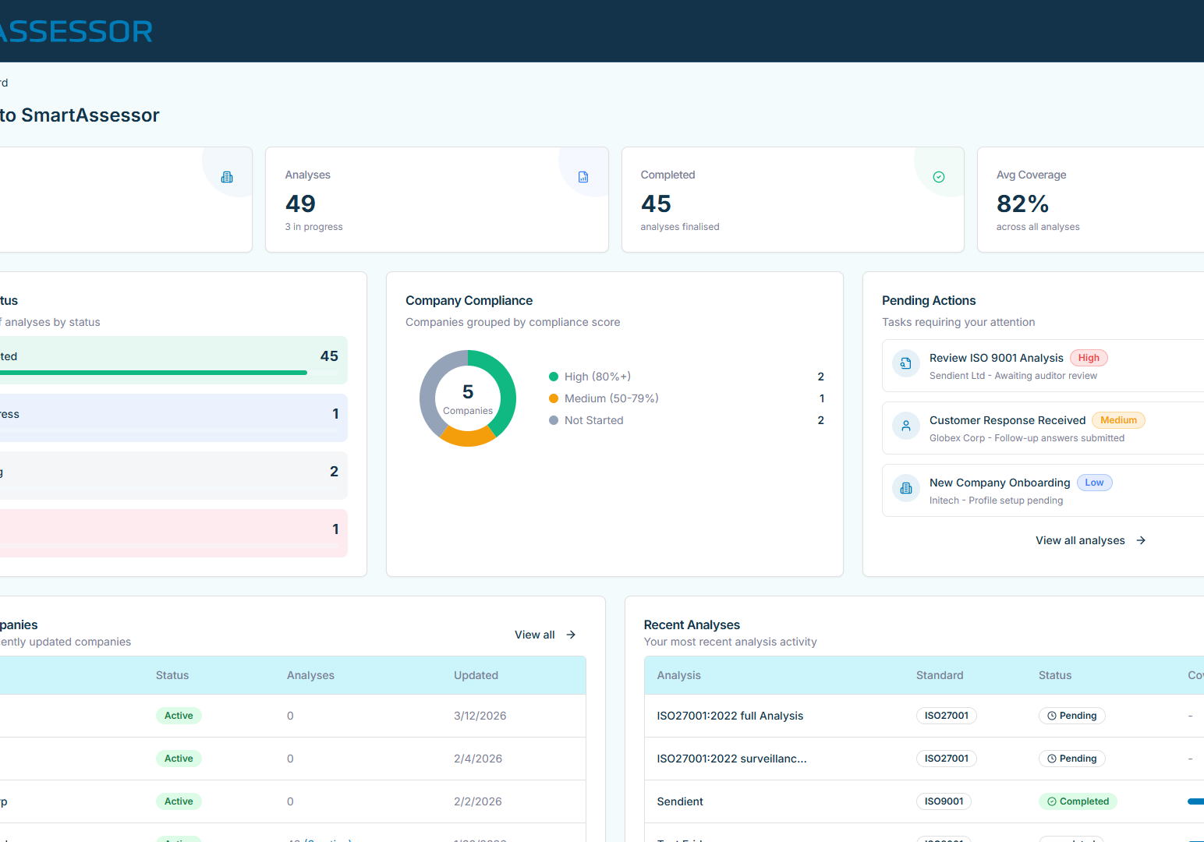Screen dimensions: 1204x842
Task: Click the check-circle icon on the Completed card
Action: [x=938, y=175]
